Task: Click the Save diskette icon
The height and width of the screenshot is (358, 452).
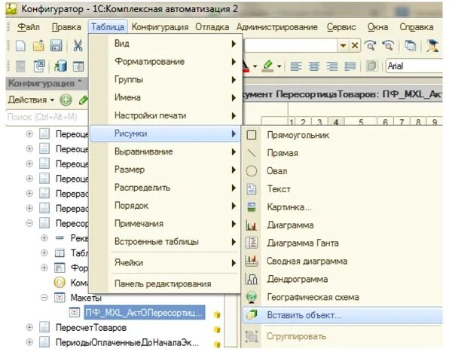Action: [x=56, y=45]
